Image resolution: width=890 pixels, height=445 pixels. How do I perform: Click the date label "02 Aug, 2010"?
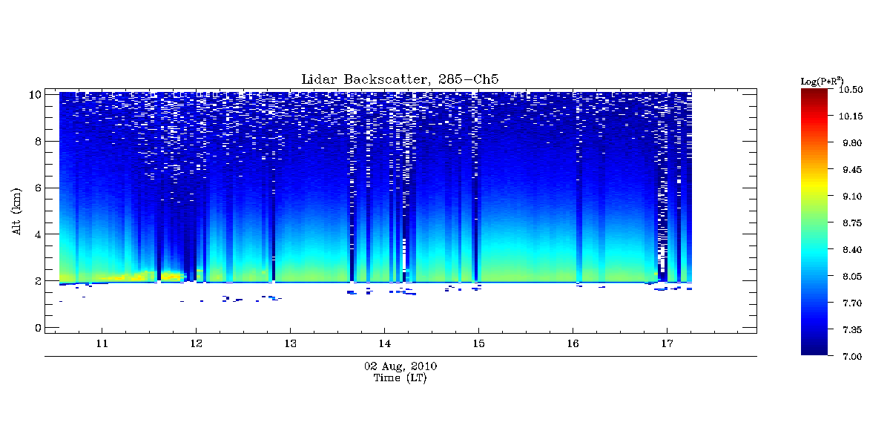pos(400,366)
